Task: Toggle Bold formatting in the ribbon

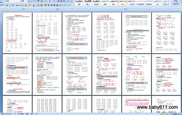Action: point(7,5)
